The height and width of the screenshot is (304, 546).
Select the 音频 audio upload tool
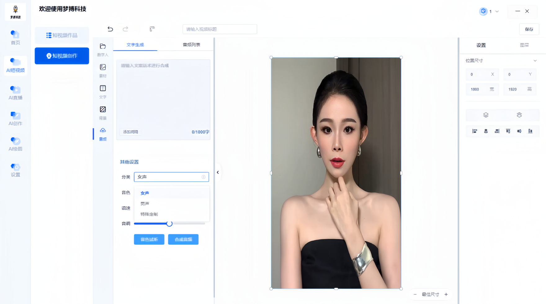(103, 134)
